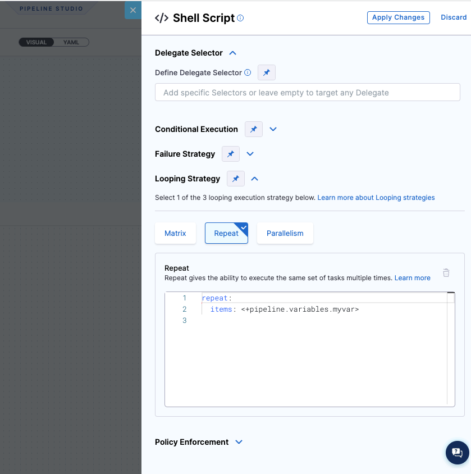Viewport: 471px width, 474px height.
Task: Delete the Repeat strategy with trash icon
Action: [446, 273]
